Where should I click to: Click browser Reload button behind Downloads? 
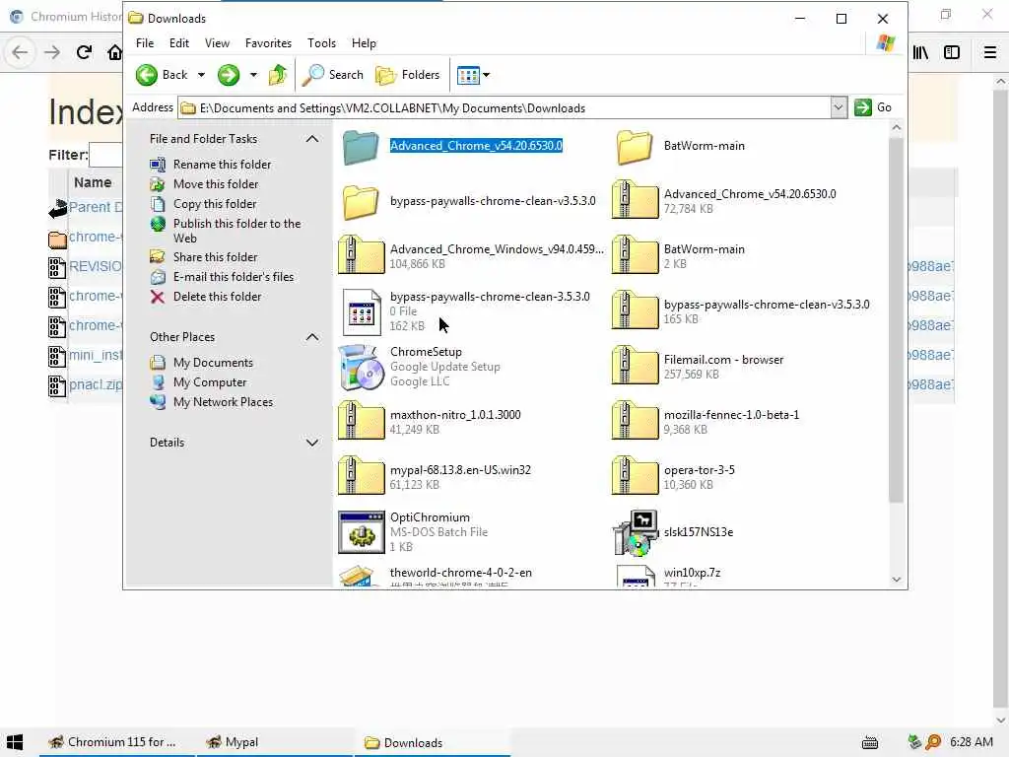coord(84,52)
